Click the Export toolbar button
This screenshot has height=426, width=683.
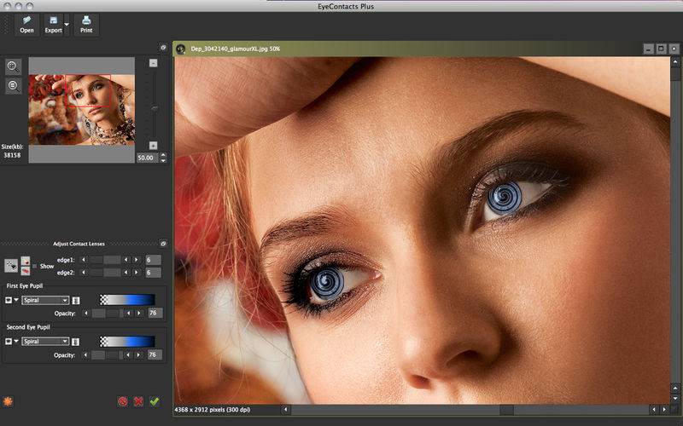(x=53, y=25)
